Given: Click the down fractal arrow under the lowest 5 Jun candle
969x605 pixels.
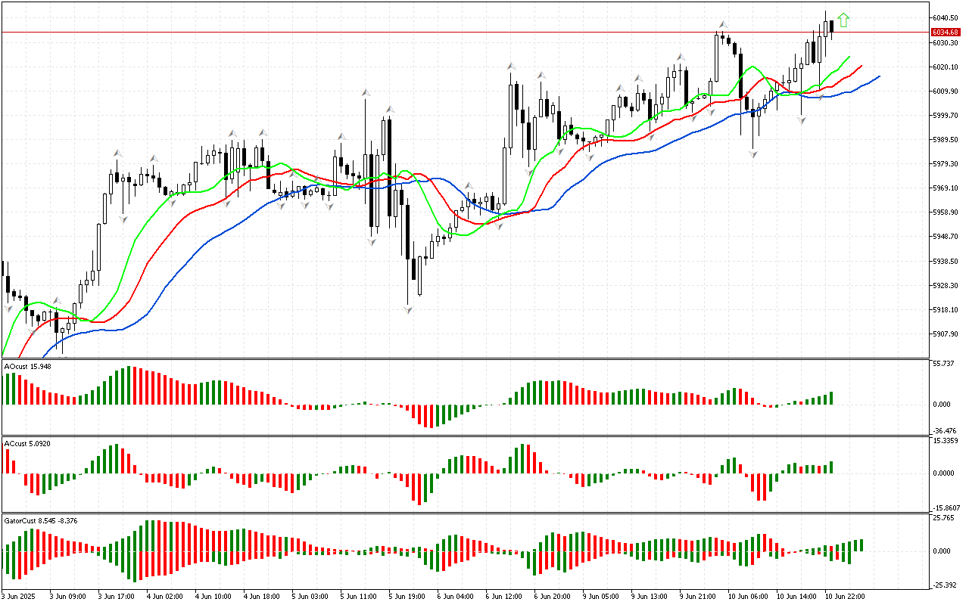Looking at the screenshot, I should click(x=409, y=309).
